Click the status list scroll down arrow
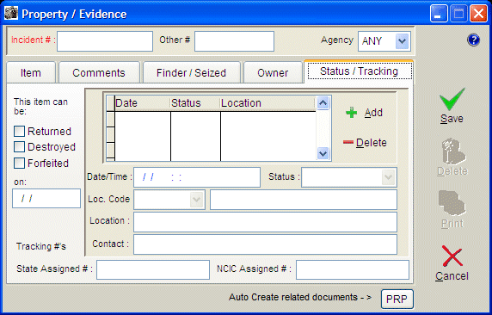Image resolution: width=492 pixels, height=315 pixels. (323, 153)
